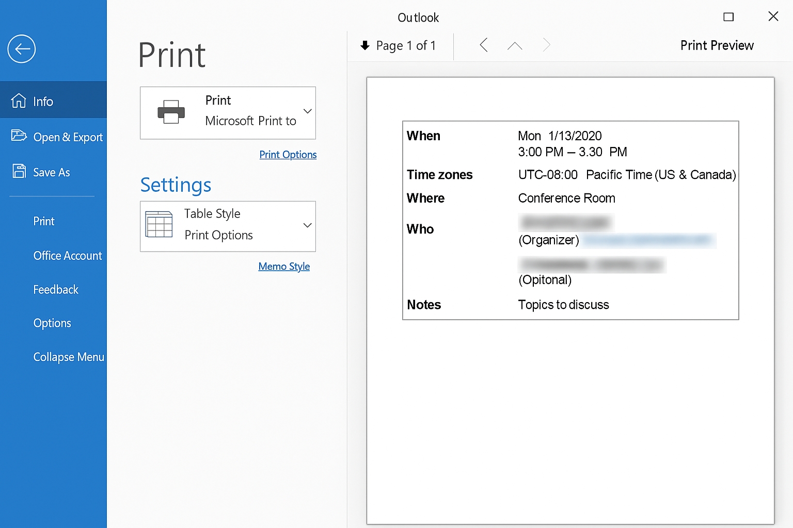Image resolution: width=793 pixels, height=528 pixels.
Task: Click the printer icon button
Action: tap(171, 112)
